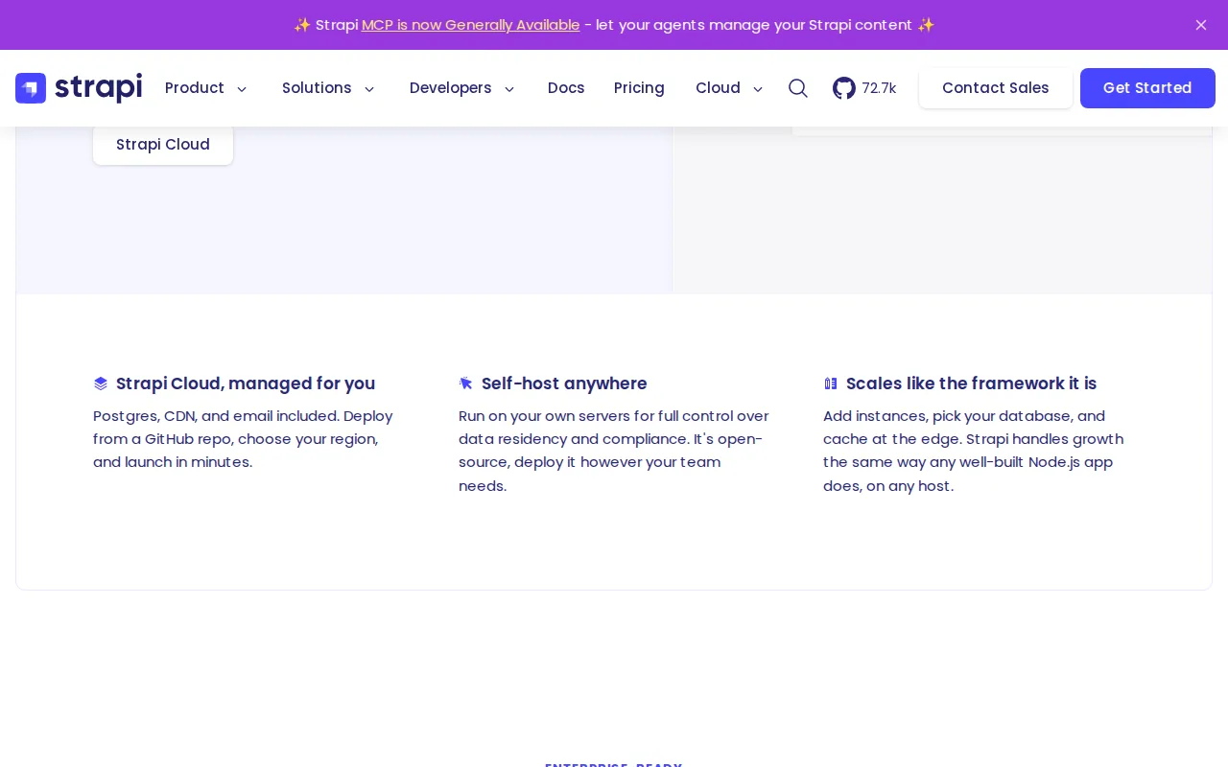This screenshot has width=1228, height=767.
Task: Click the icon beside Scales like the framework
Action: point(831,383)
